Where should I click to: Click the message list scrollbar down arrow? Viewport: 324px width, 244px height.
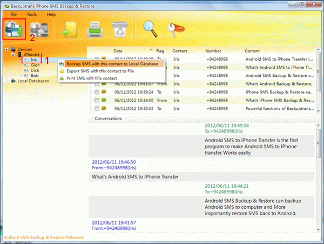click(318, 111)
